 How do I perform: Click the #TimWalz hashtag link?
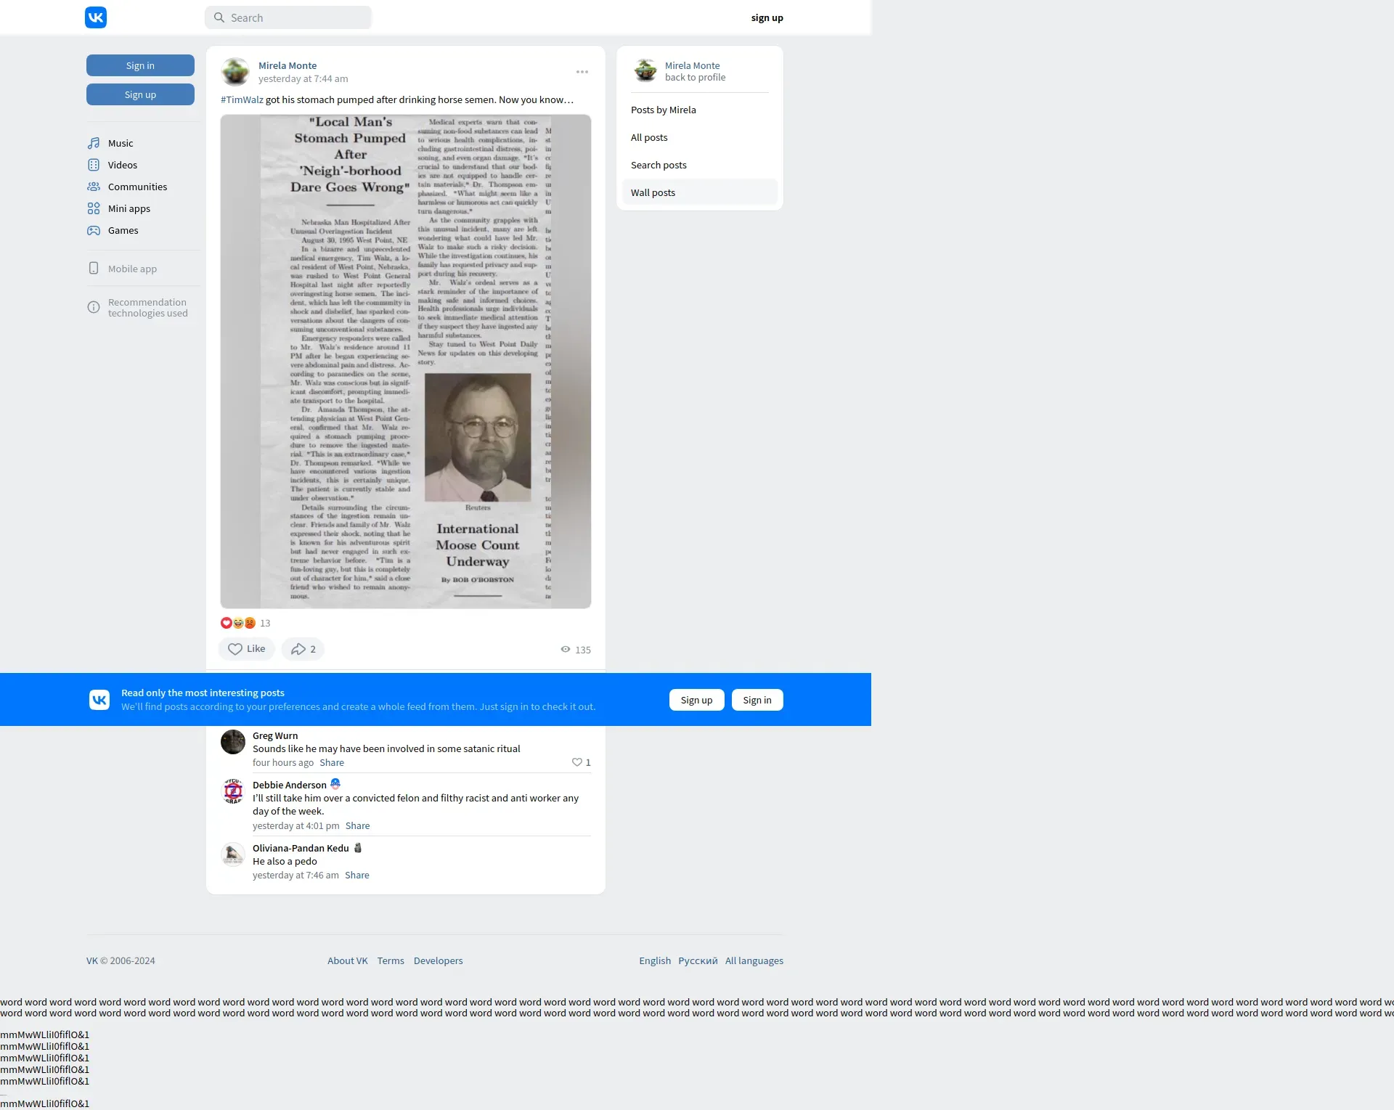[242, 99]
